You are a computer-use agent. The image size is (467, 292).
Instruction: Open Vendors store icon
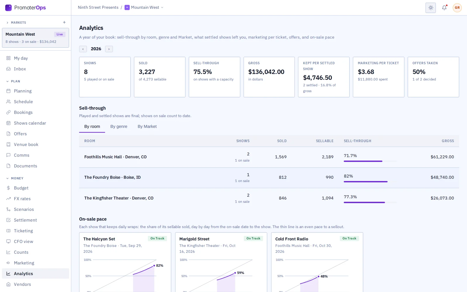pos(8,284)
